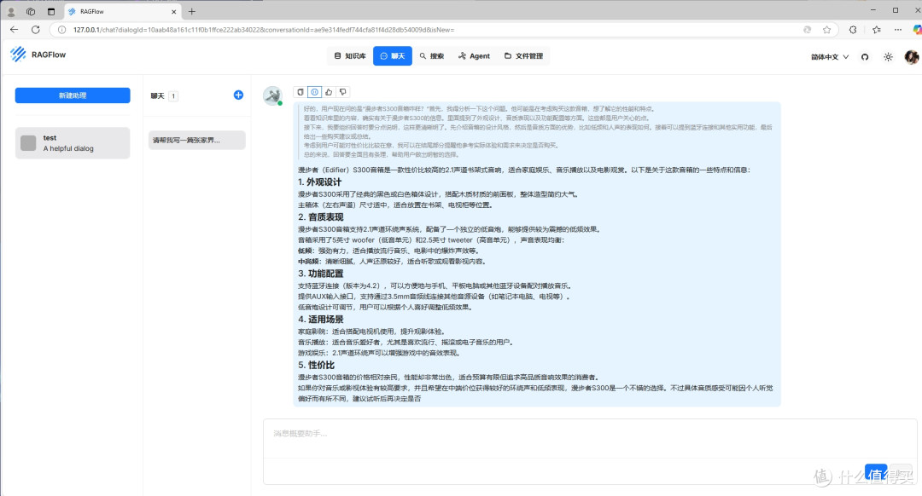The image size is (922, 496).
Task: Switch to the 知识库 tab
Action: tap(350, 55)
